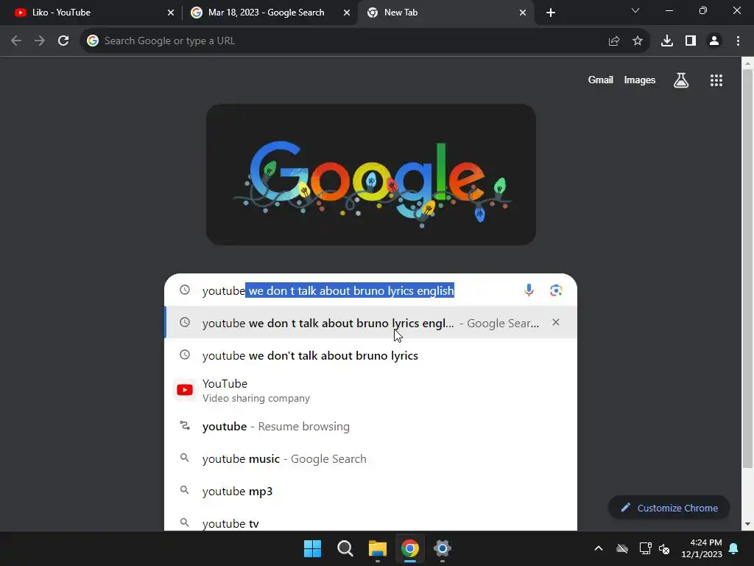754x566 pixels.
Task: Show hidden system tray icons
Action: 599,548
